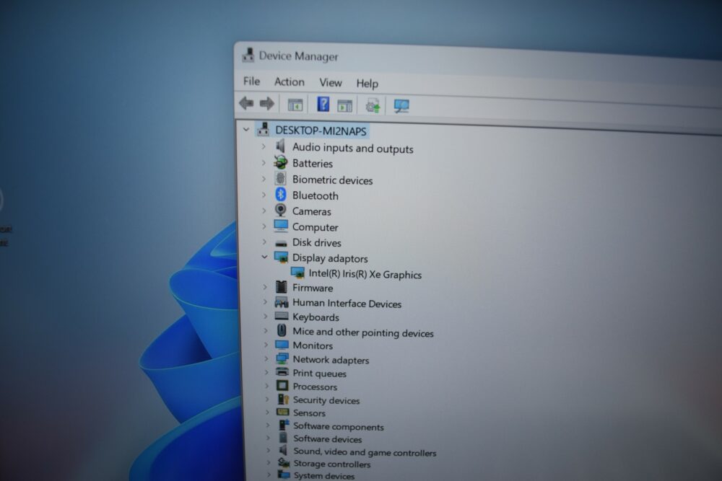This screenshot has height=481, width=722.
Task: Click the Disk drives icon
Action: (x=281, y=243)
